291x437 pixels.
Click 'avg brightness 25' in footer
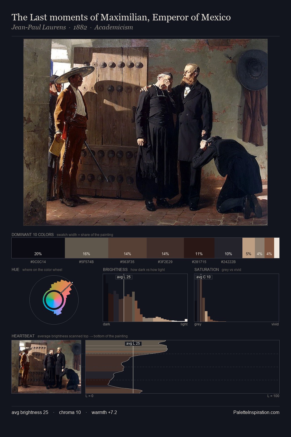coord(30,412)
